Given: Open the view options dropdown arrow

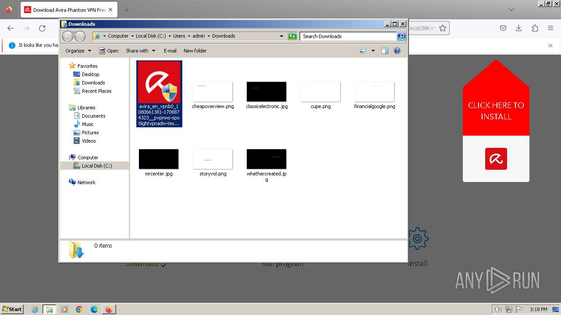Looking at the screenshot, I should point(373,51).
